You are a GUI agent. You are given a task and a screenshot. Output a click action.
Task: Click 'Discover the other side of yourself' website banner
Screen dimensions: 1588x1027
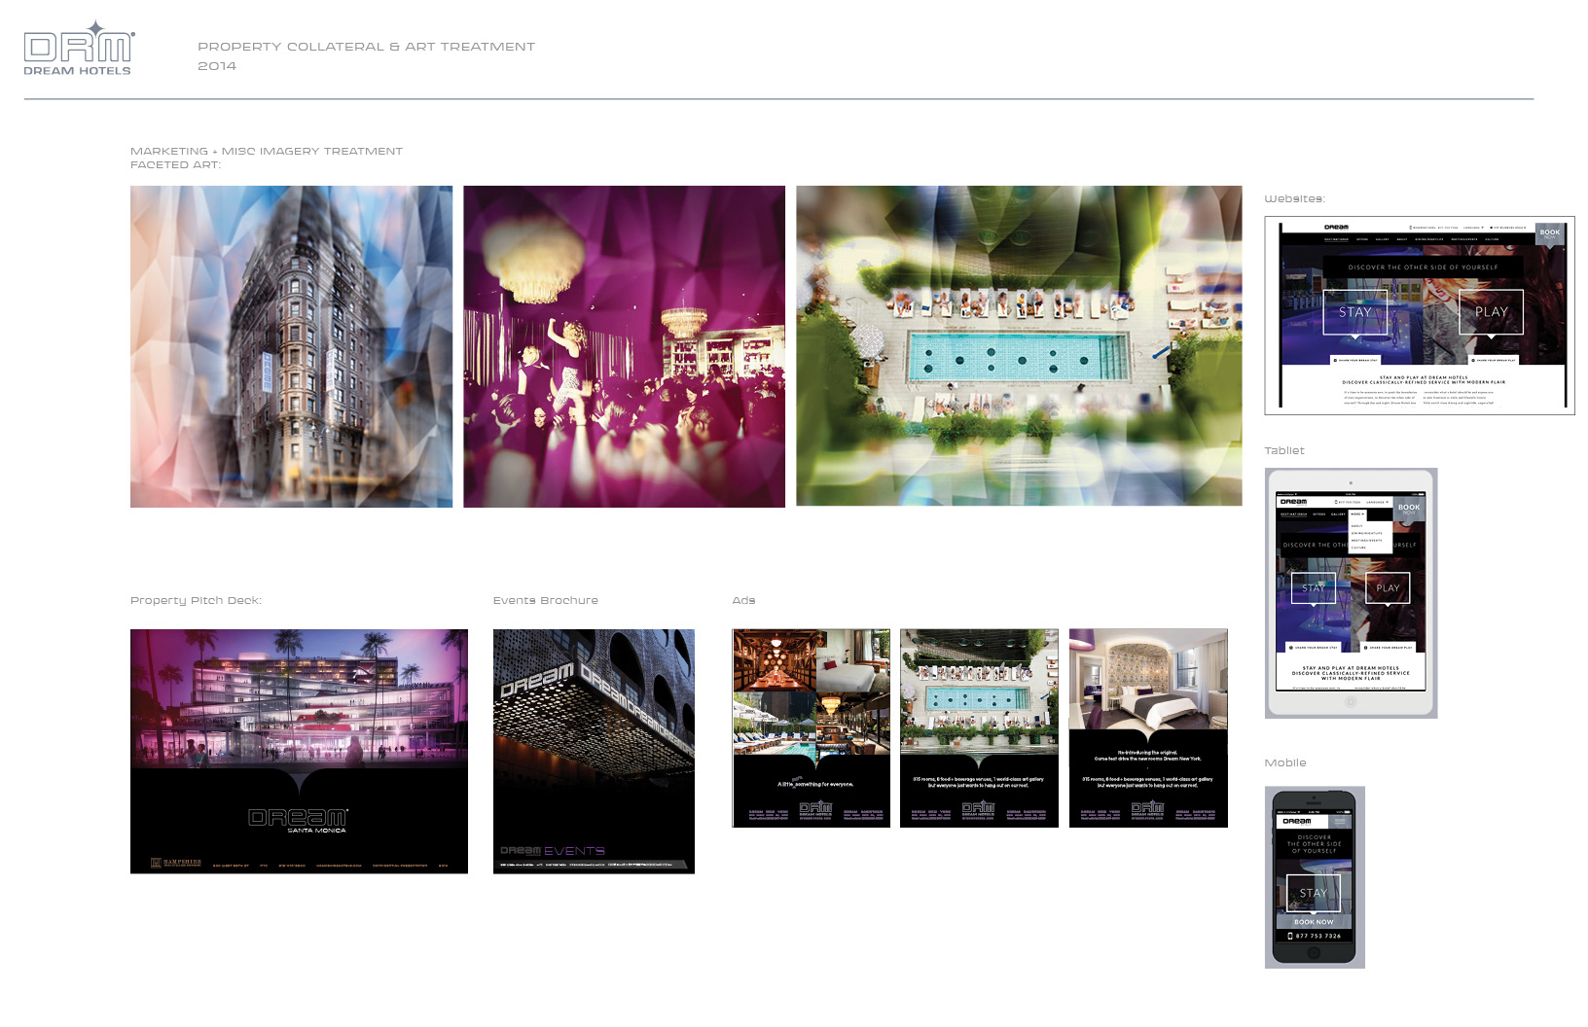point(1423,267)
